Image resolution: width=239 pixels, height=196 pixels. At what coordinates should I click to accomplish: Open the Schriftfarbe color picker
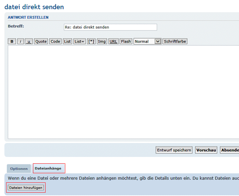coord(175,41)
